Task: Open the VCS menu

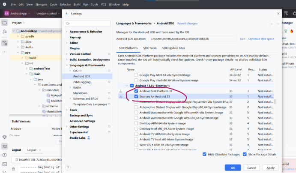Action: (103, 4)
